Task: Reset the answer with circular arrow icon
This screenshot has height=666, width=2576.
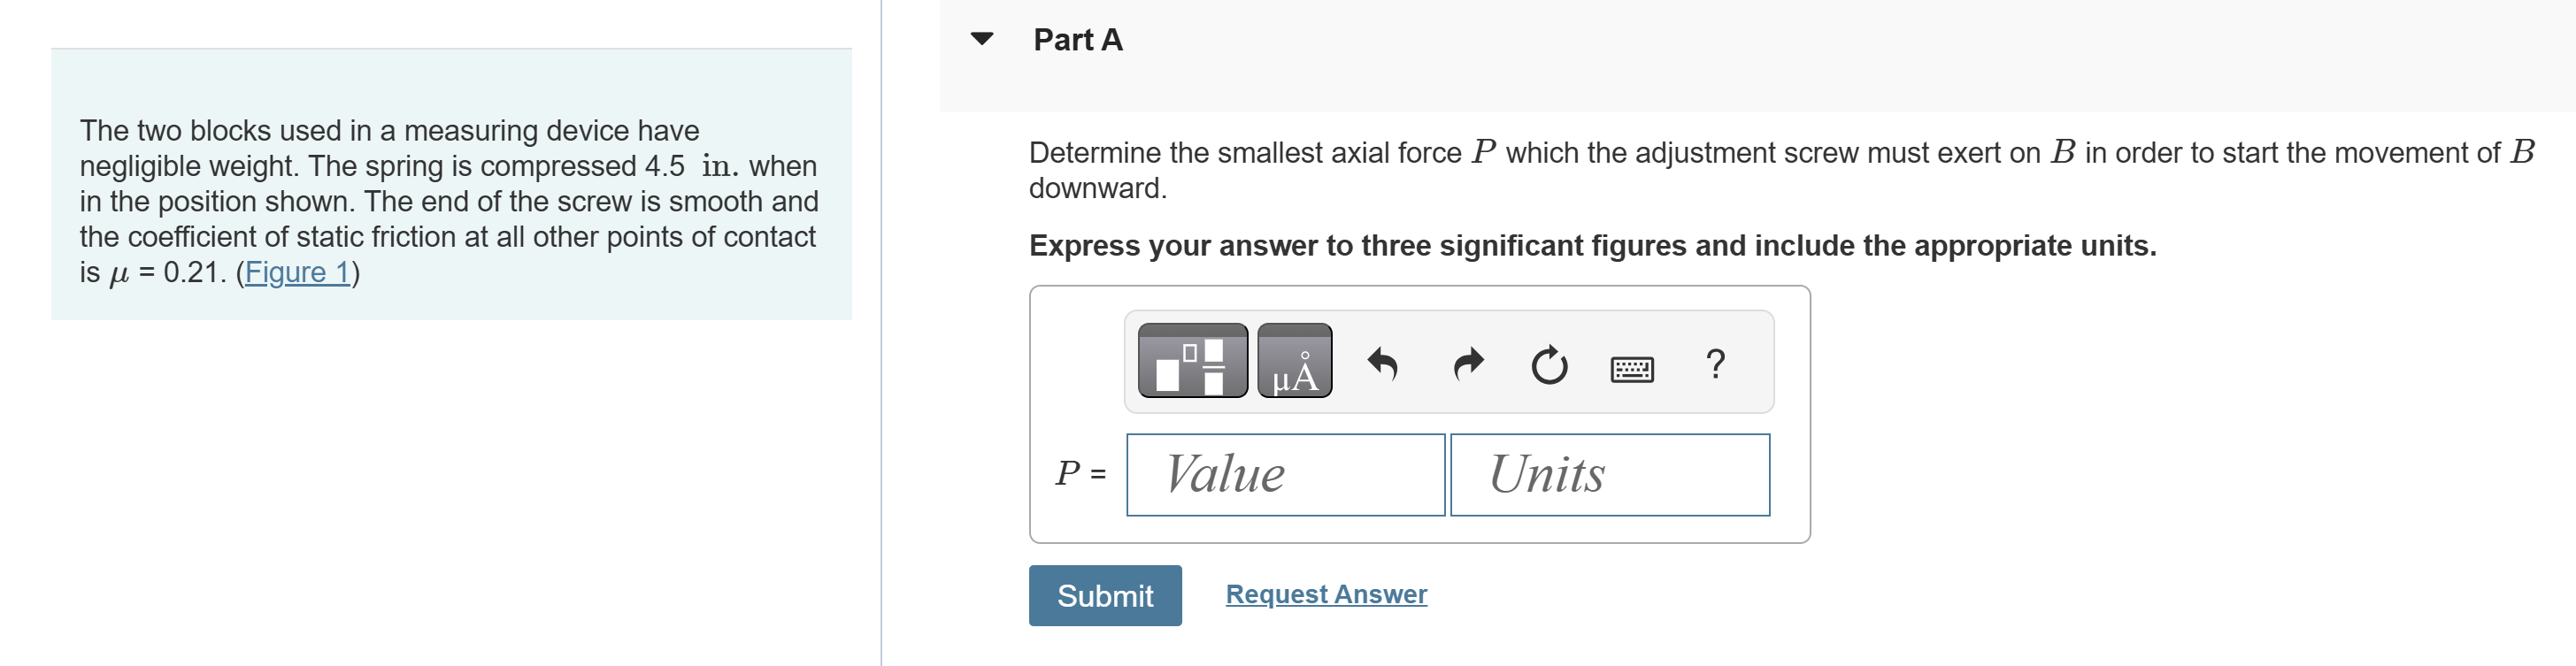Action: point(1549,365)
